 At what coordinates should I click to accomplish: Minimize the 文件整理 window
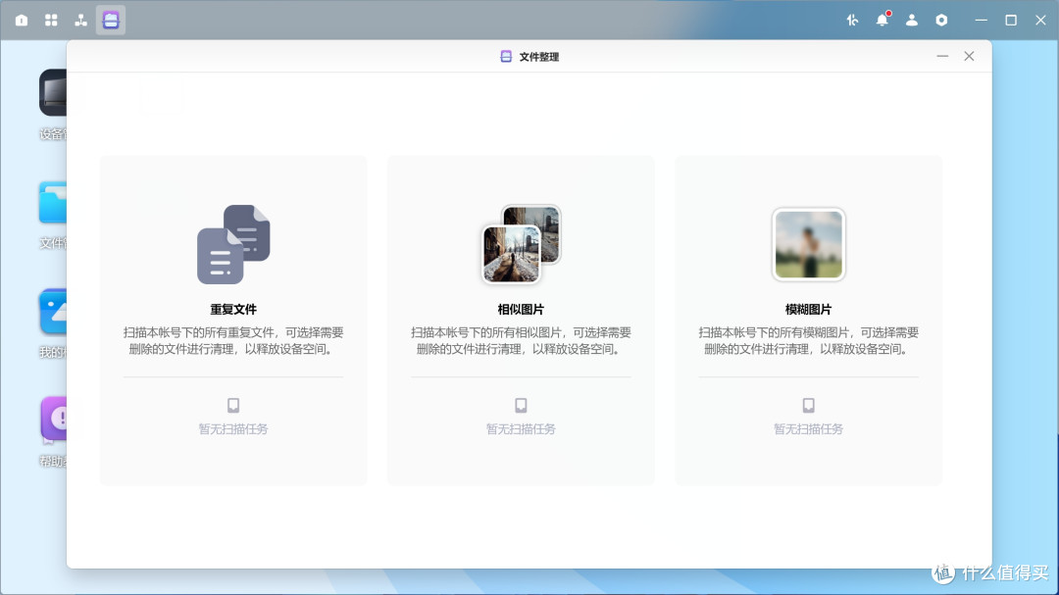(x=943, y=56)
